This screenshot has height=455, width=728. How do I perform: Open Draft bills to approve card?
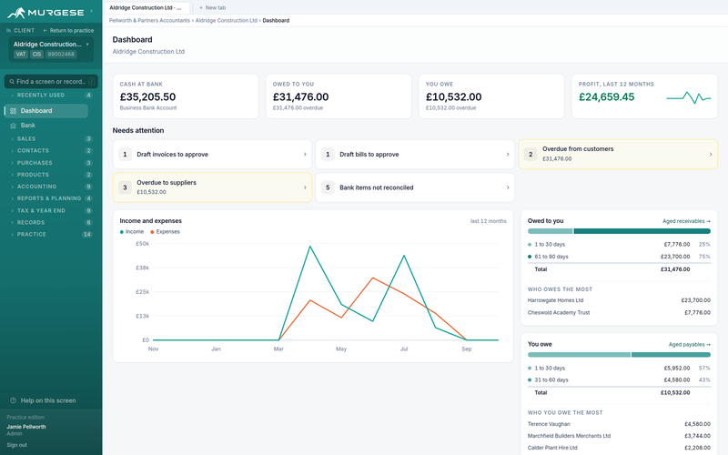point(415,154)
